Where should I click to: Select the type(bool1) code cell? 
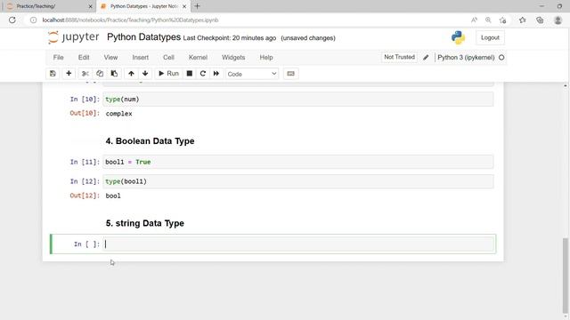pyautogui.click(x=298, y=181)
